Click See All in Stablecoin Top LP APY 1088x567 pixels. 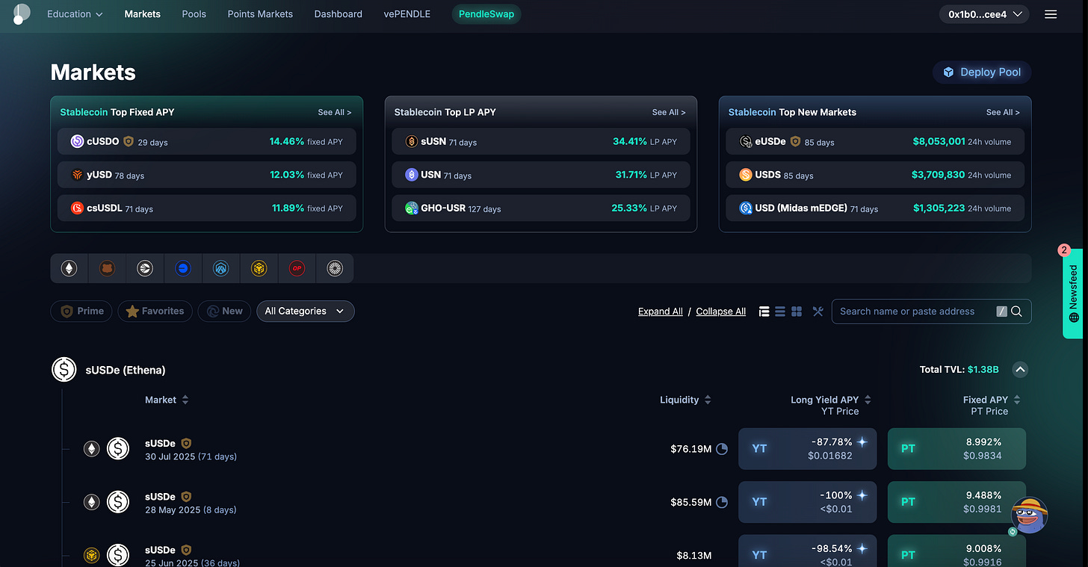coord(669,112)
